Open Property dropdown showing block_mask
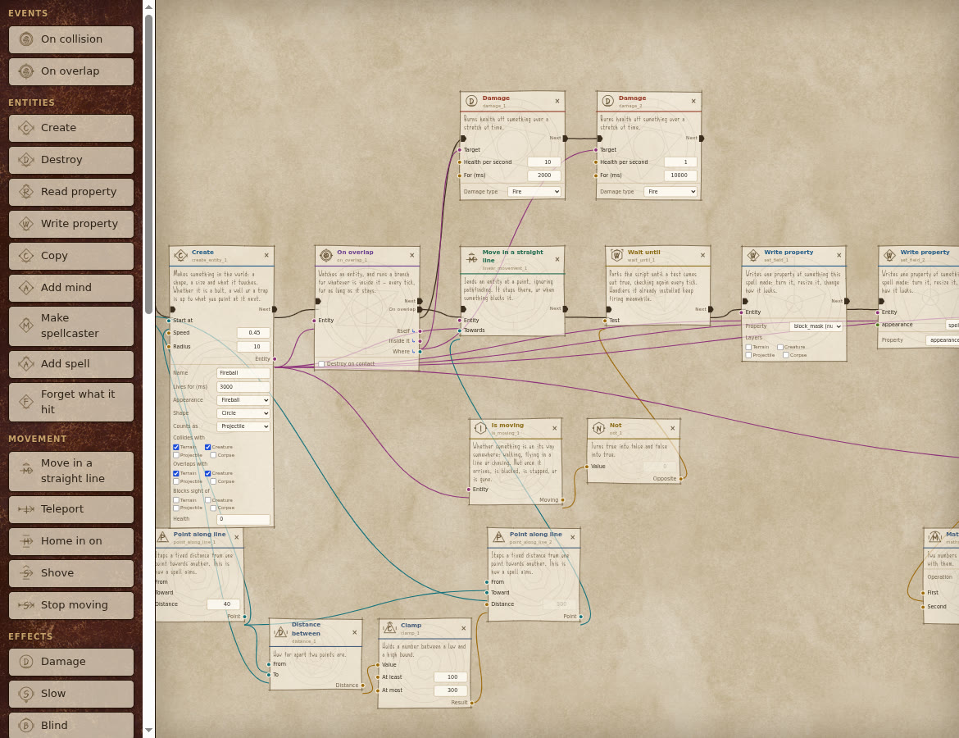The image size is (959, 738). (x=816, y=327)
